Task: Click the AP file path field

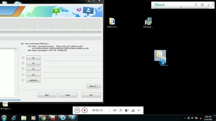Action: [x=72, y=64]
